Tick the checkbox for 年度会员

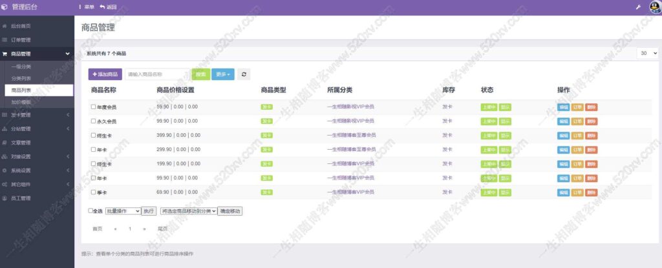tap(93, 107)
